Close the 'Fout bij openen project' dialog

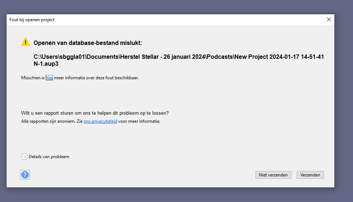[x=329, y=19]
